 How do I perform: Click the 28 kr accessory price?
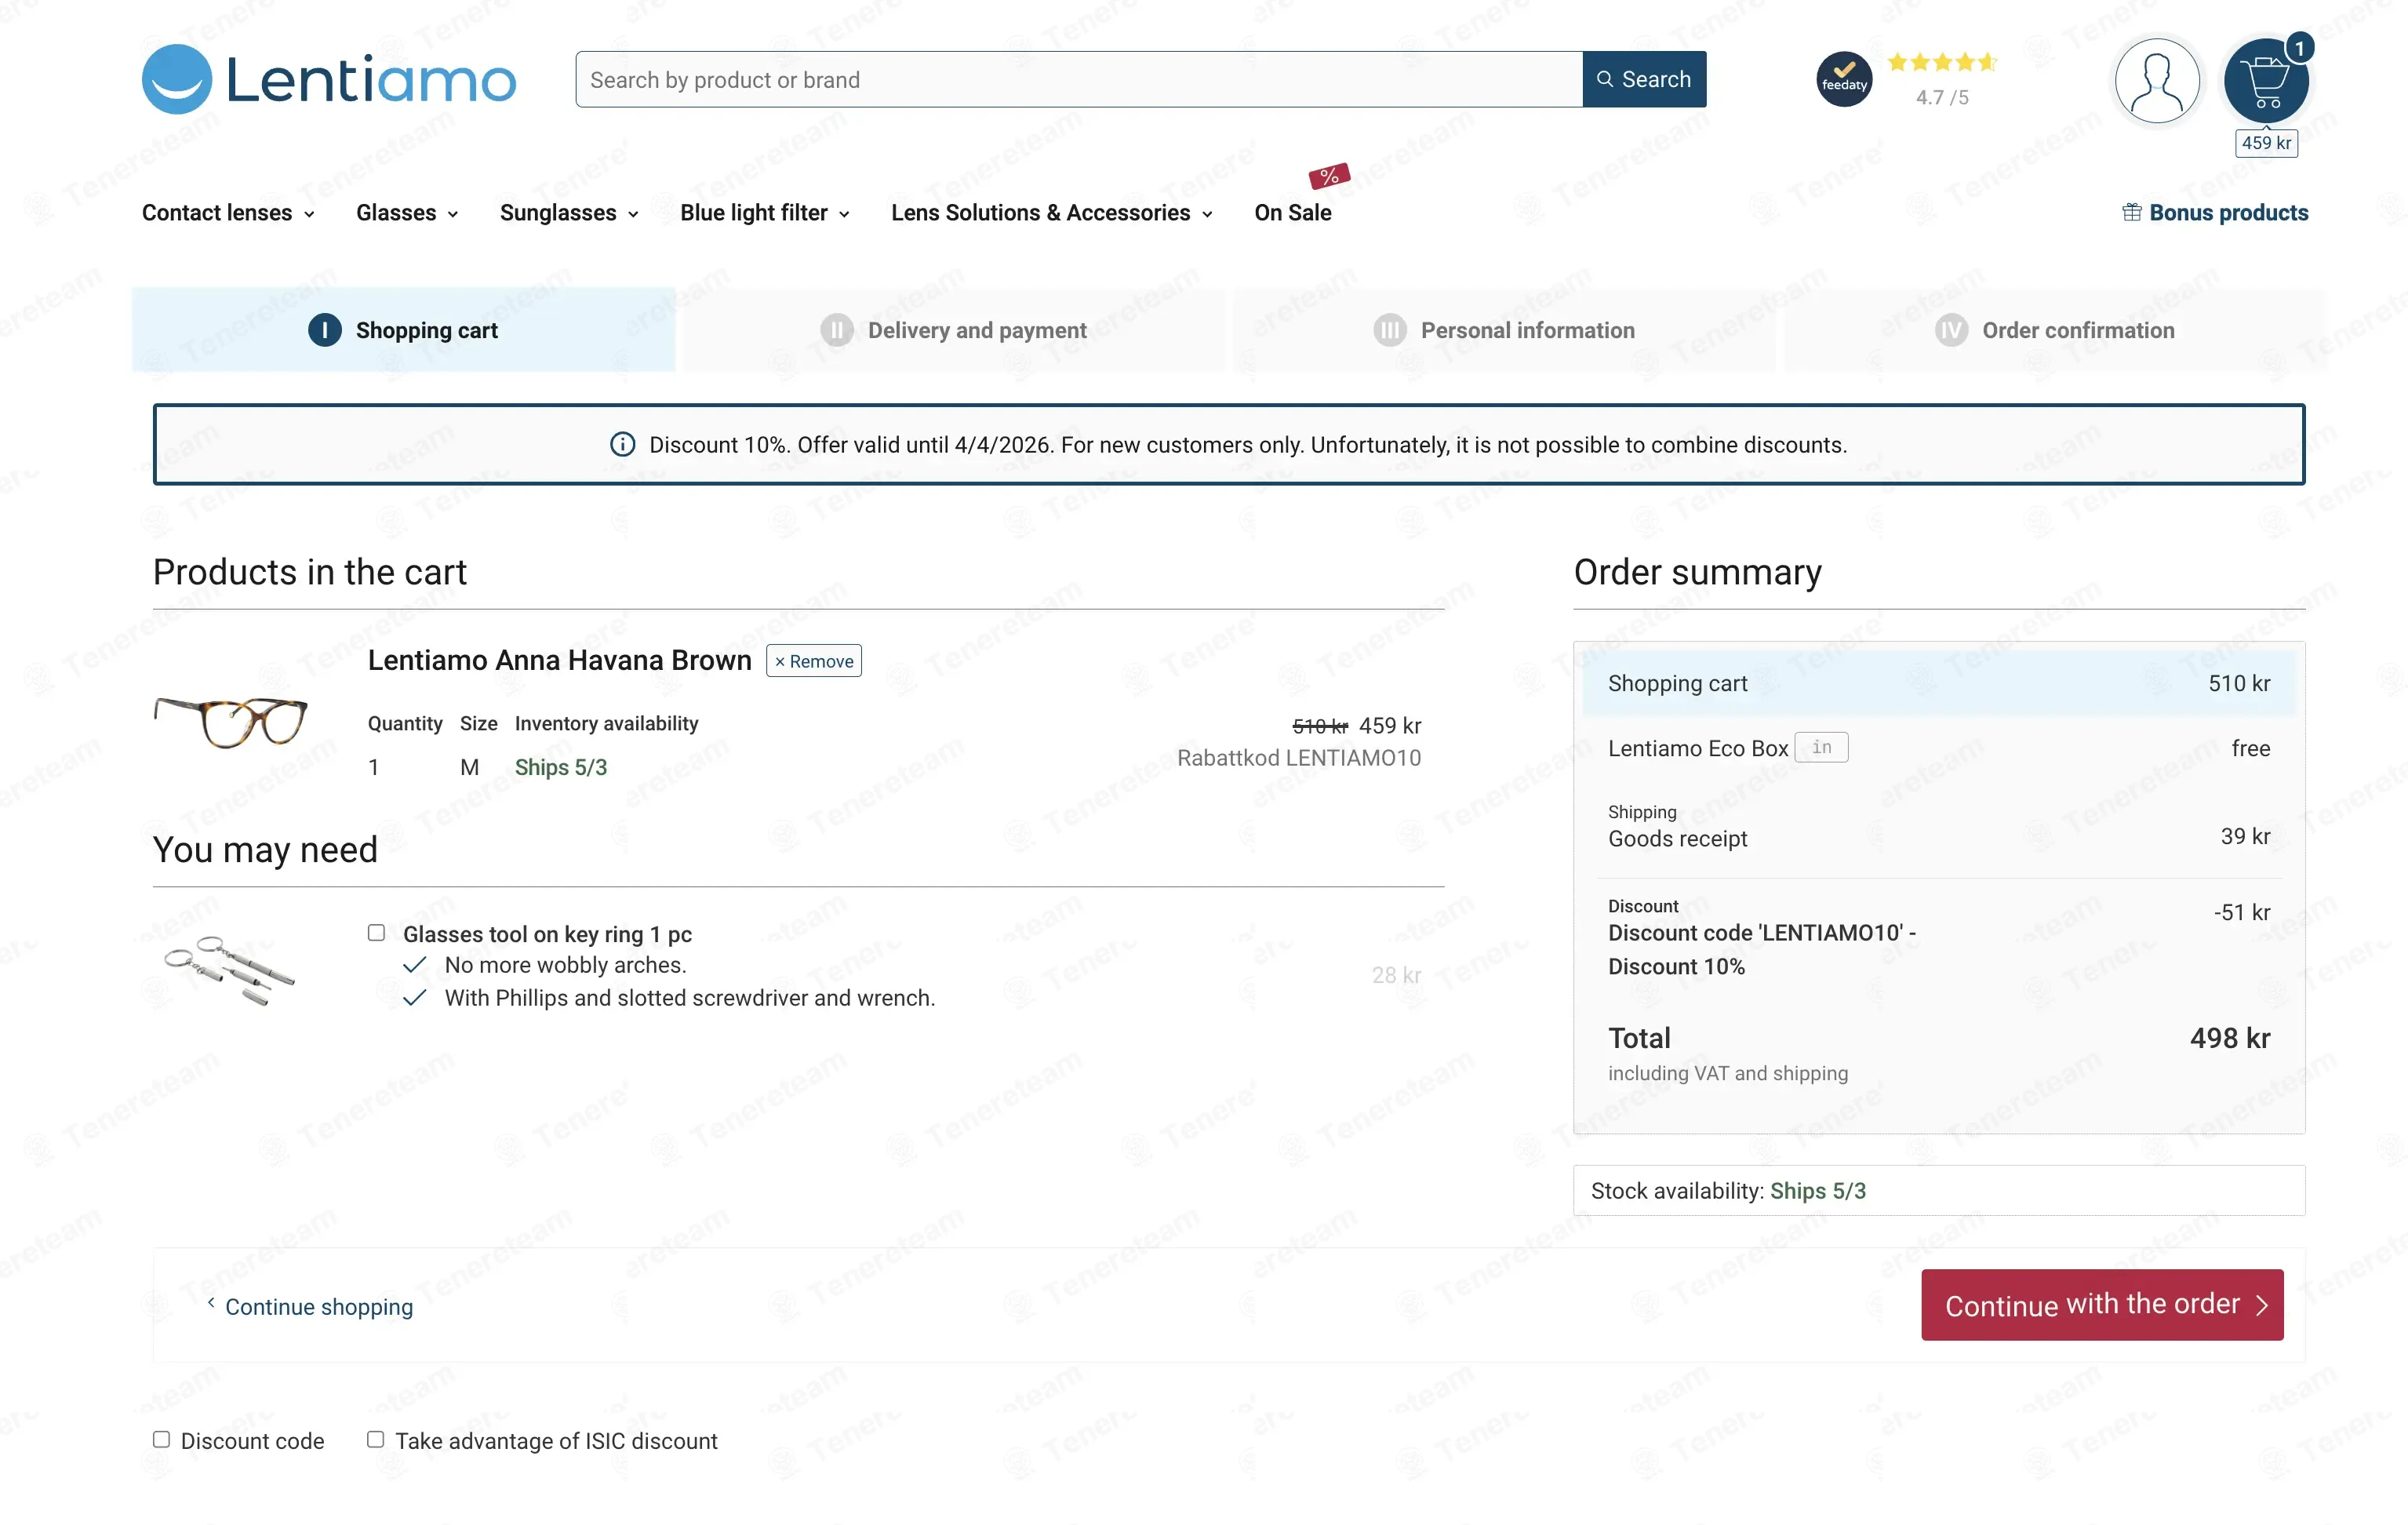pyautogui.click(x=1396, y=975)
